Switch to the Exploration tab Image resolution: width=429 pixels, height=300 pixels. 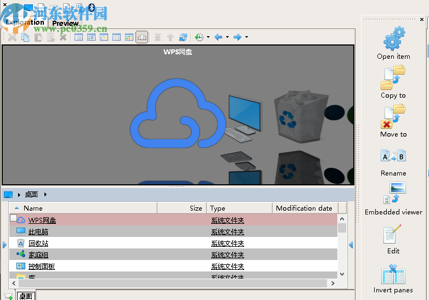point(25,22)
